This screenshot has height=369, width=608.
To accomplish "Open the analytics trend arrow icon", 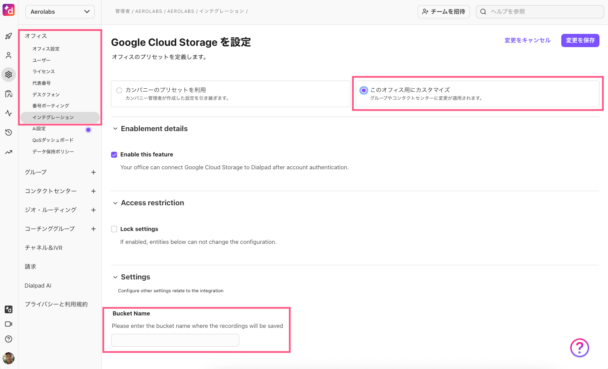I will pyautogui.click(x=9, y=152).
